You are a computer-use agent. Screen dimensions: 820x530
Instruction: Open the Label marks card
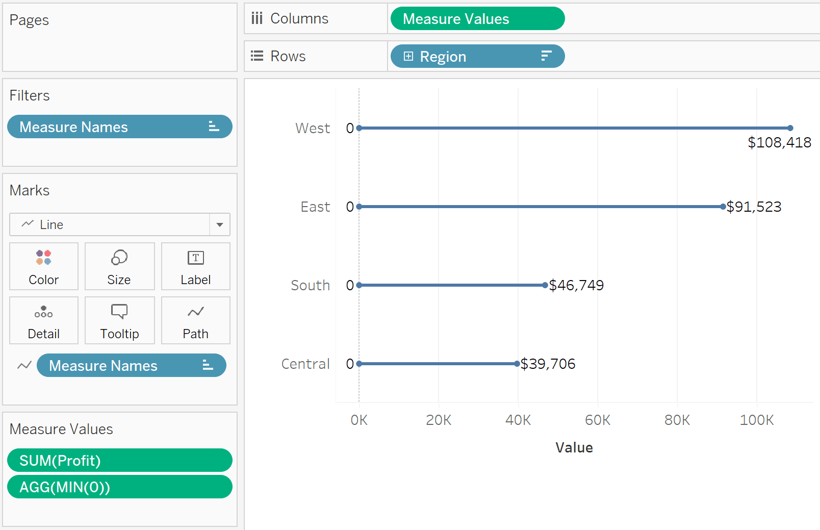tap(196, 266)
